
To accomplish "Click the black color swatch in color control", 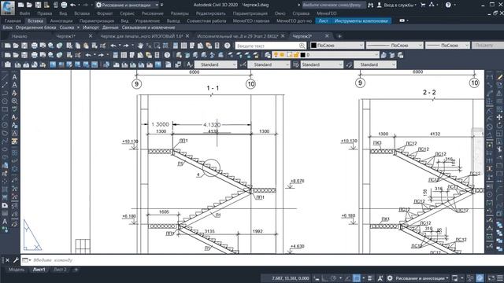I will pyautogui.click(x=313, y=46).
